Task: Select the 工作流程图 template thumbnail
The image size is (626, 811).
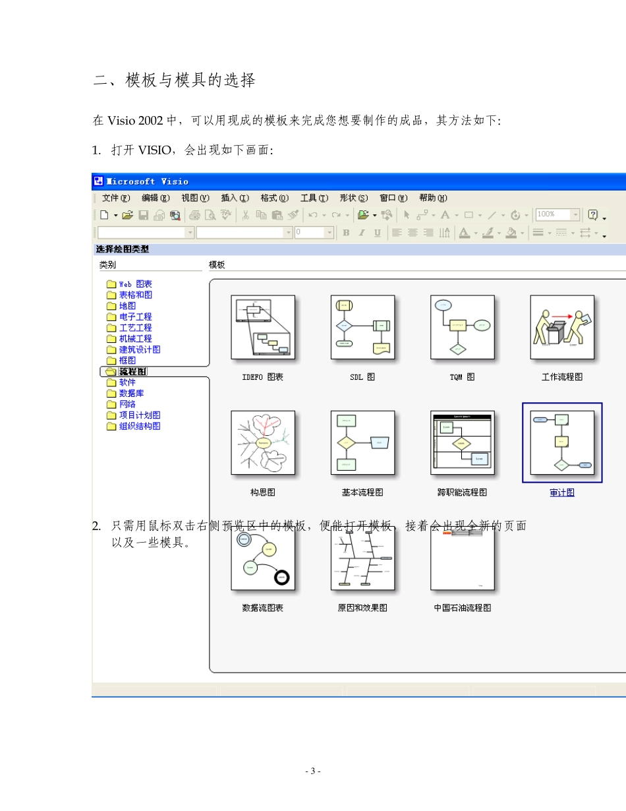Action: click(562, 327)
